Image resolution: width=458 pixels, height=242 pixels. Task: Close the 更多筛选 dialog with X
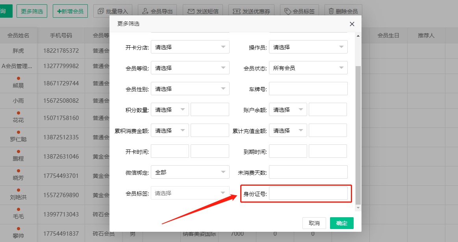352,24
